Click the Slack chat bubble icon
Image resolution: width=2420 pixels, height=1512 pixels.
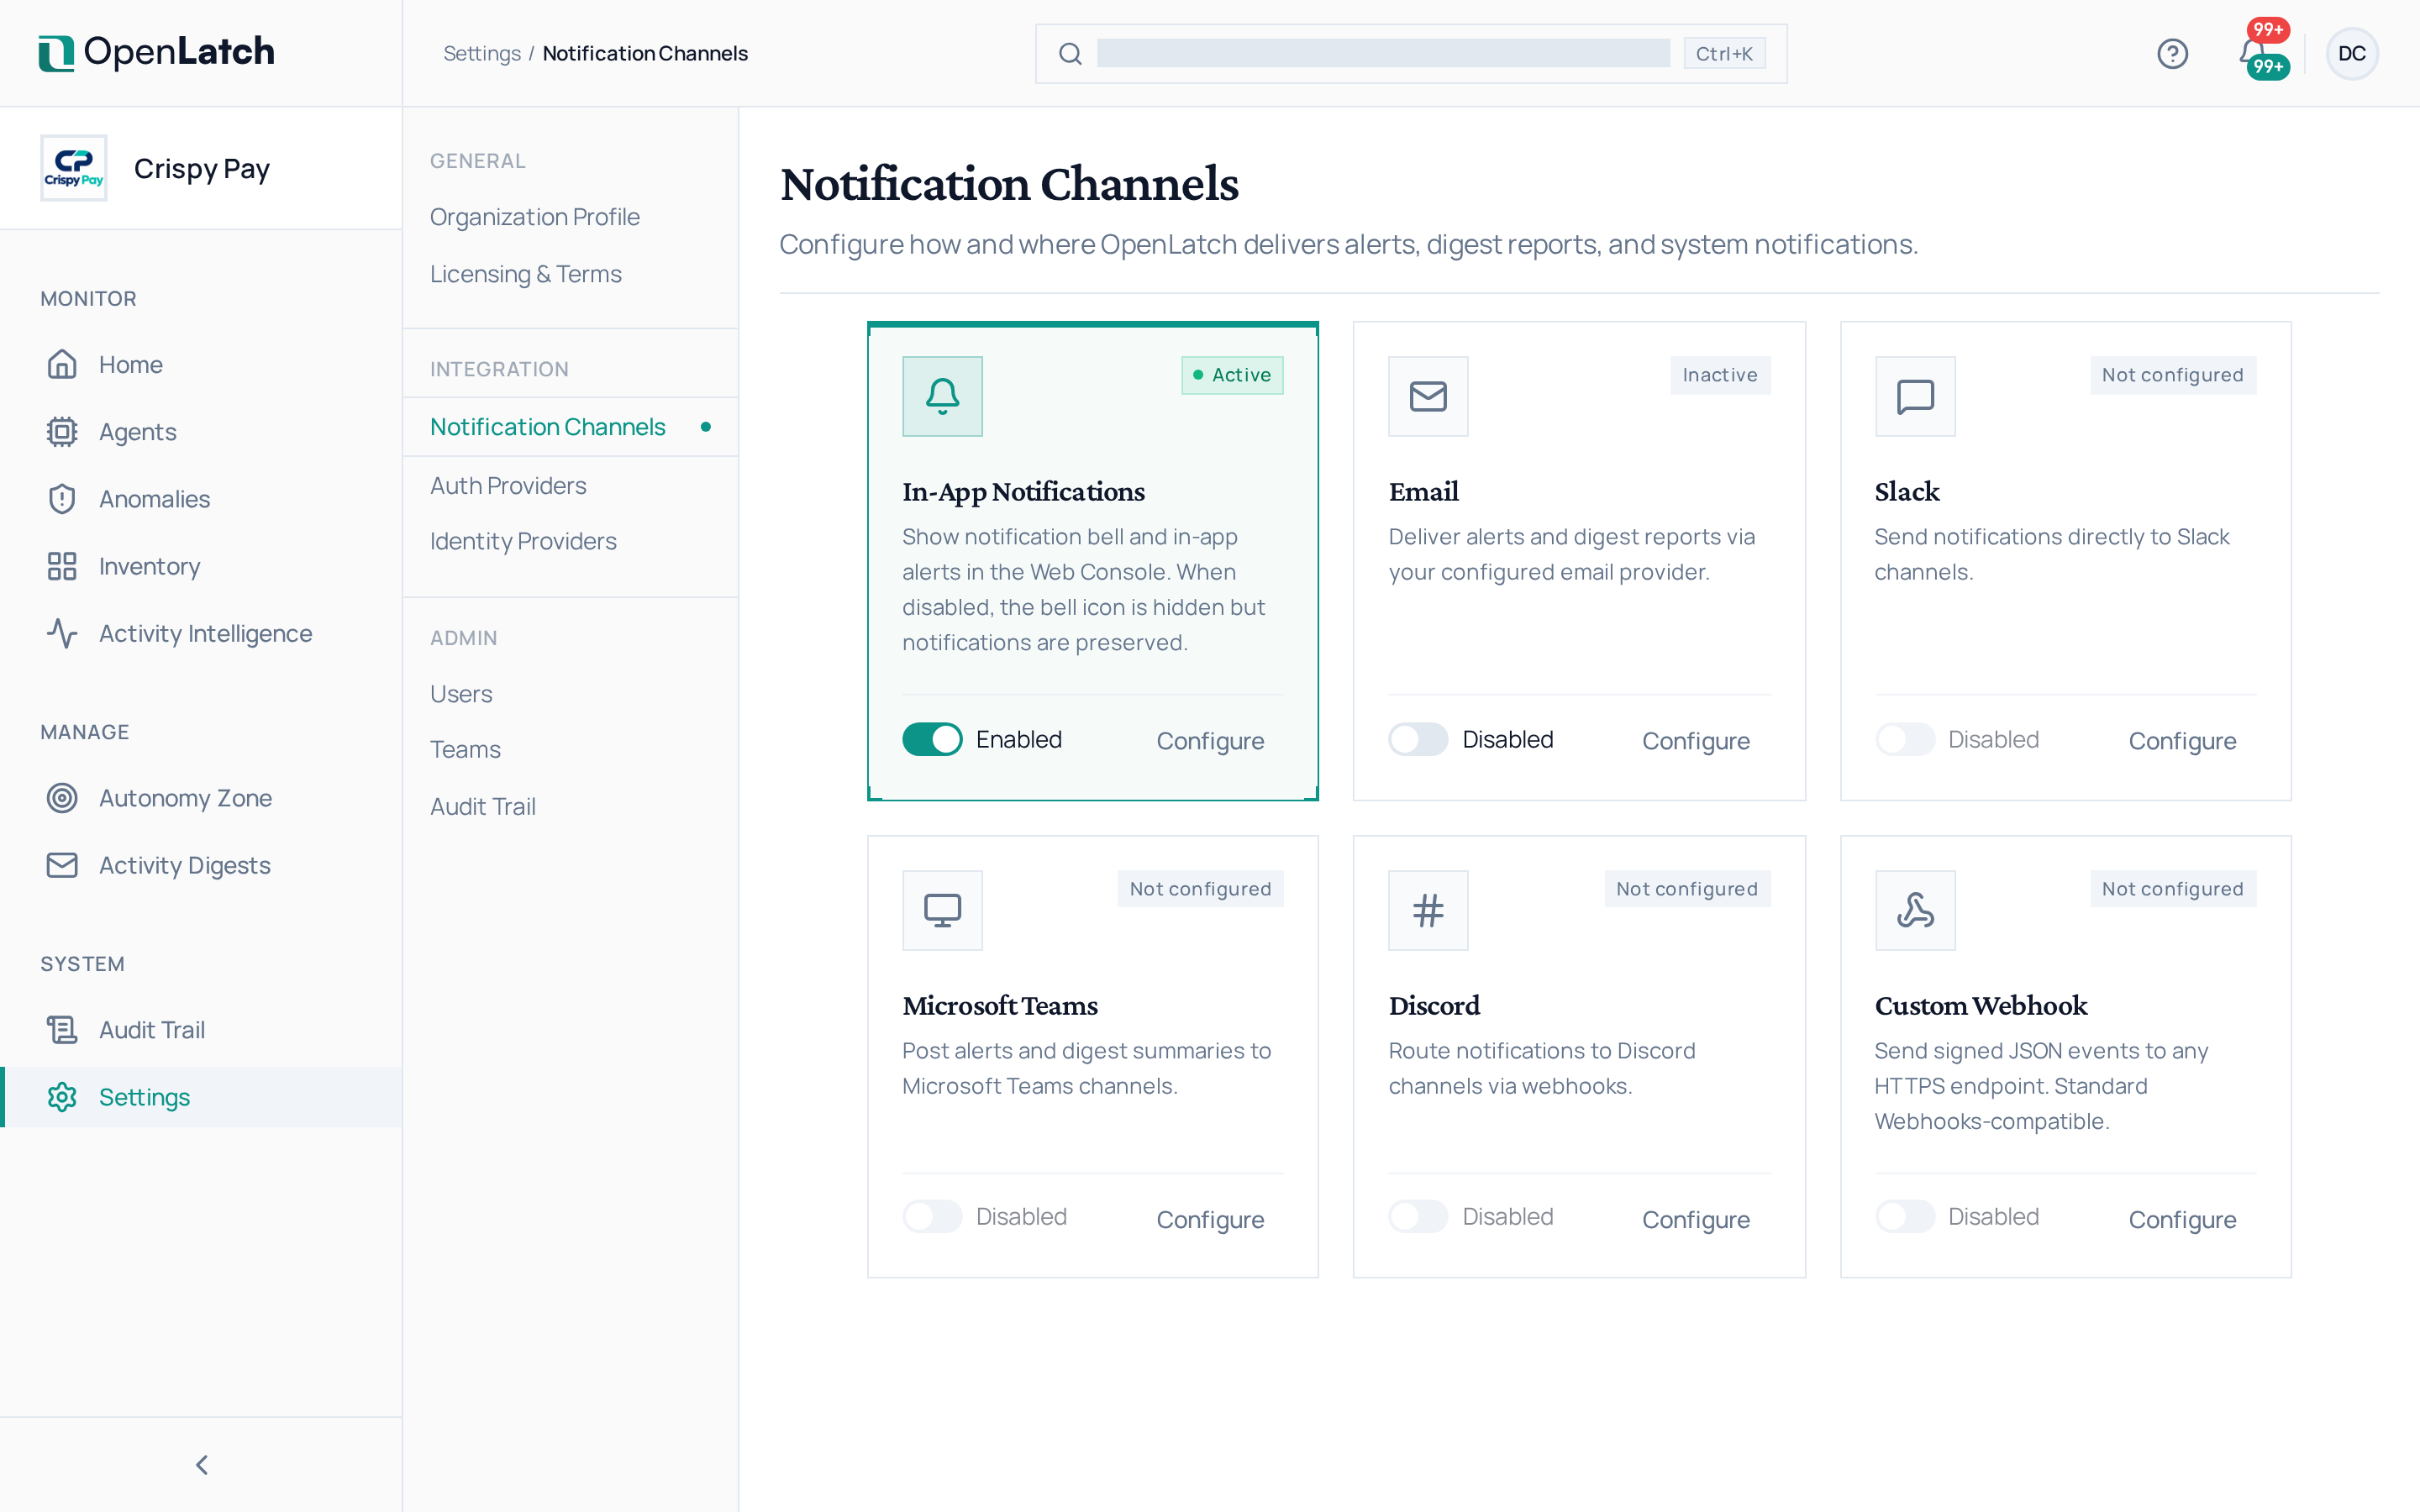click(1915, 396)
